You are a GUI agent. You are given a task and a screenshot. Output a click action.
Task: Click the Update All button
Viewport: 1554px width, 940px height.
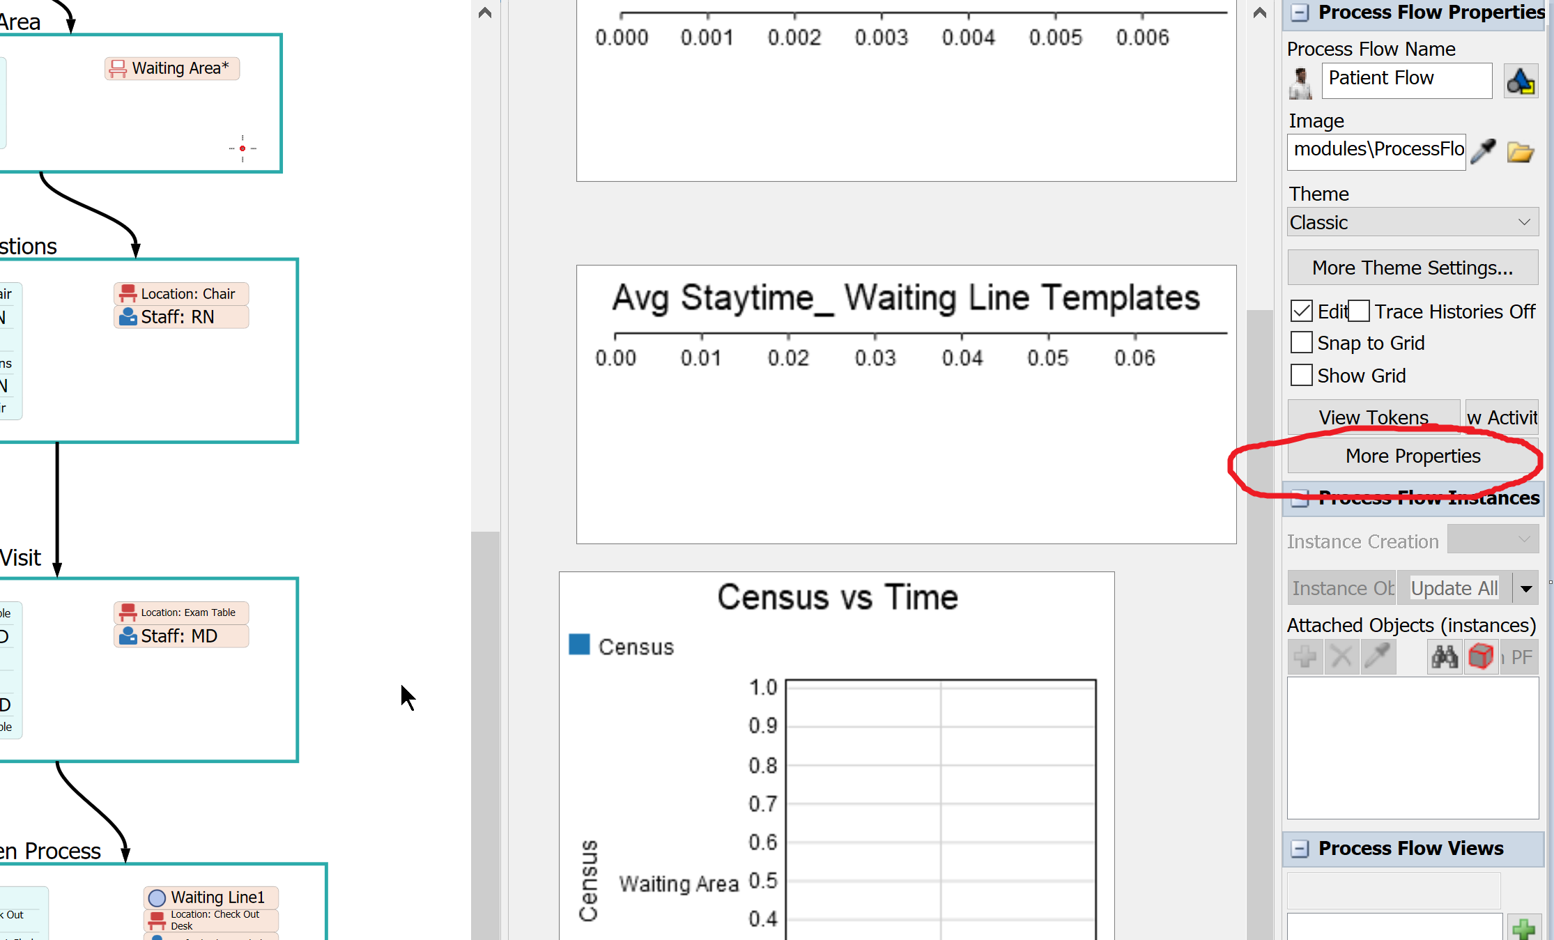coord(1454,588)
